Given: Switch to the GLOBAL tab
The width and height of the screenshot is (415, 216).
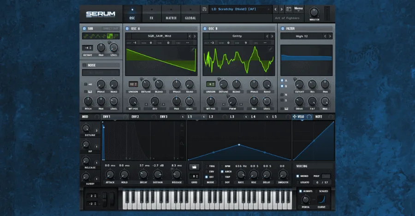Looking at the screenshot, I should [x=190, y=15].
